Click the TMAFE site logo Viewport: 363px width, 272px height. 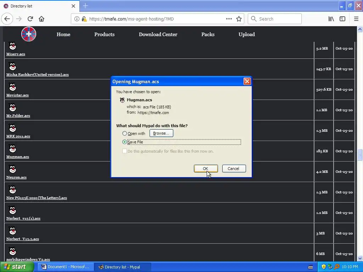click(29, 34)
